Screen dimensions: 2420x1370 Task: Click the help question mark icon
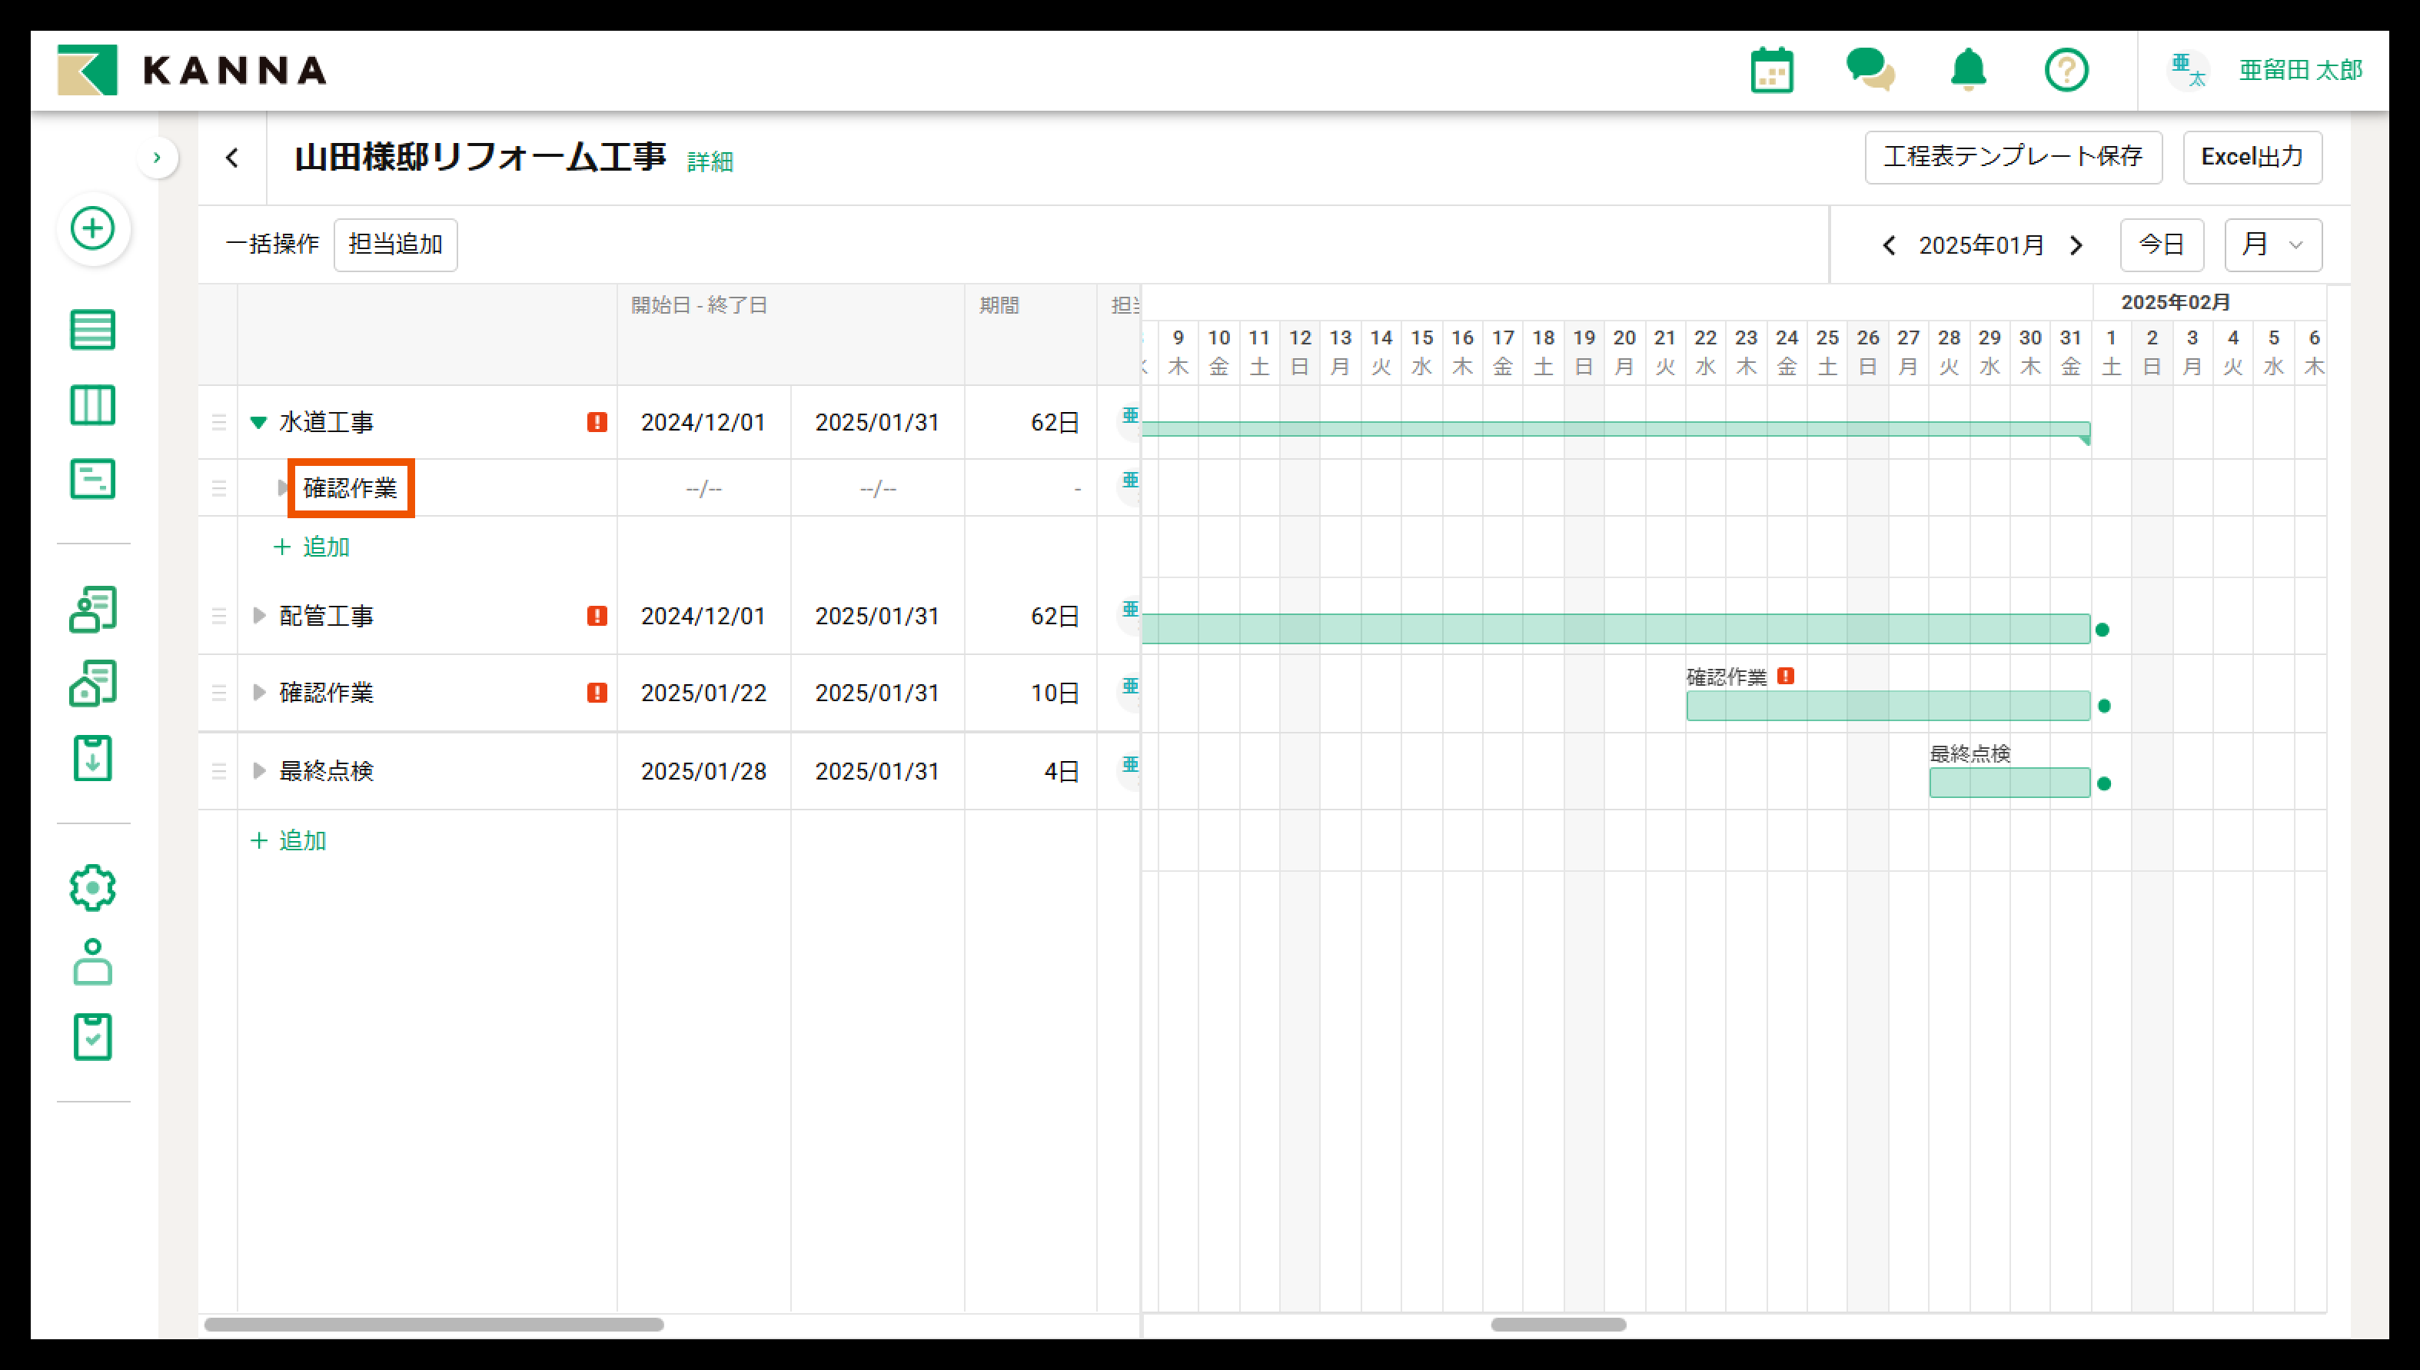[x=2066, y=71]
